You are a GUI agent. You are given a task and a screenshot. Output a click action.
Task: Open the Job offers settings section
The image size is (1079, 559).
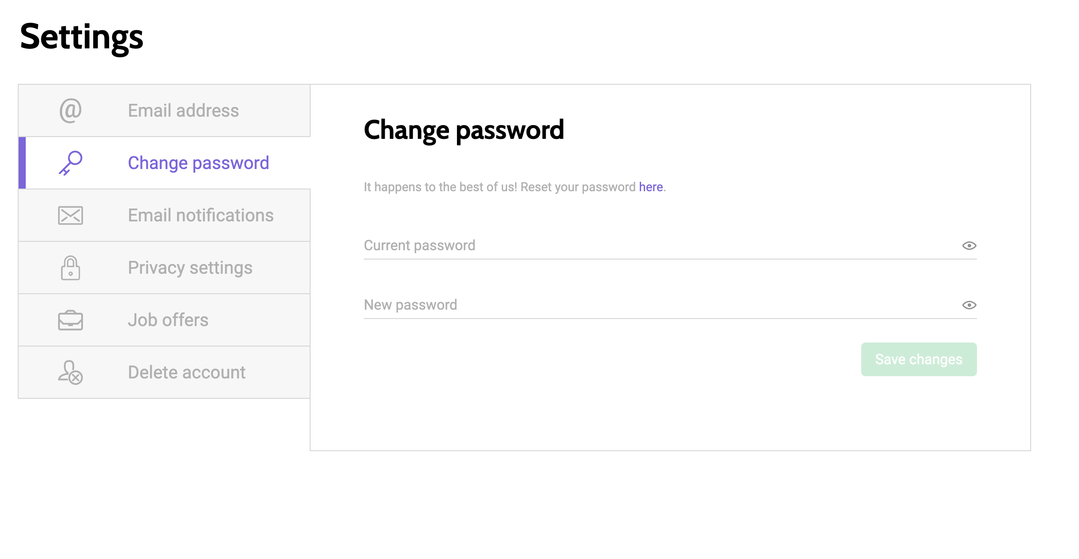165,319
